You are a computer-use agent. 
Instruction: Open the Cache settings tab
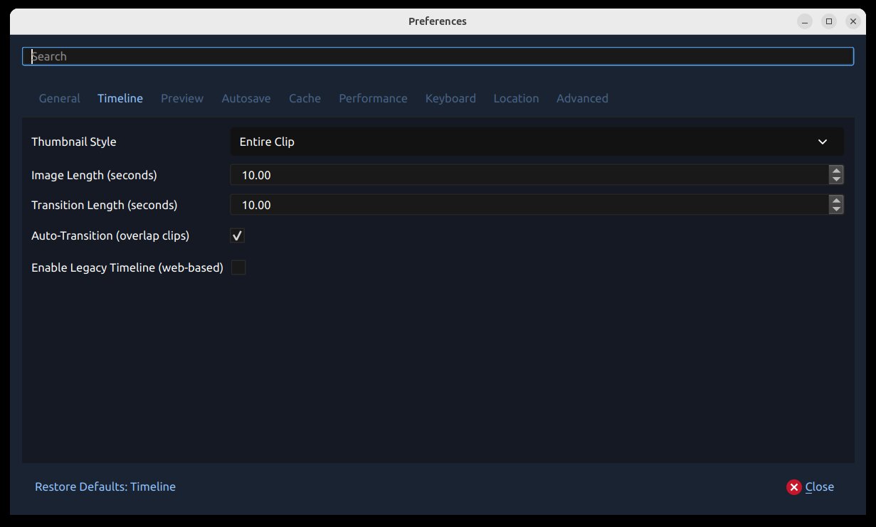305,98
